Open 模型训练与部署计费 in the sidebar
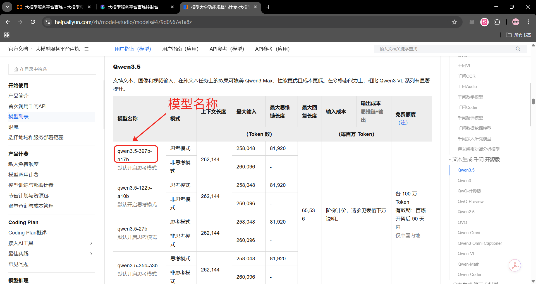 [x=31, y=185]
